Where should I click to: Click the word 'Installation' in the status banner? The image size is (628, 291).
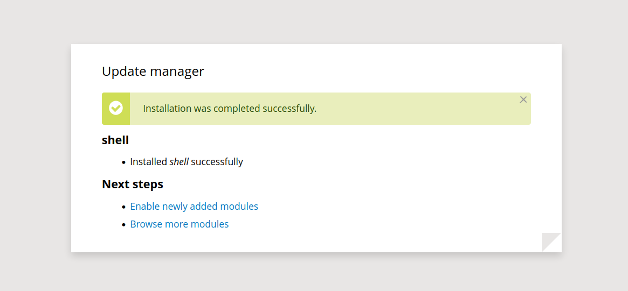(x=167, y=109)
